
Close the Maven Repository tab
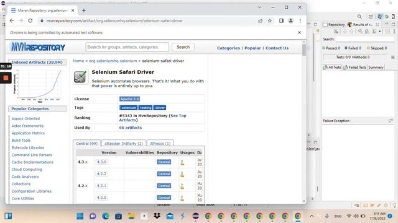pos(73,11)
